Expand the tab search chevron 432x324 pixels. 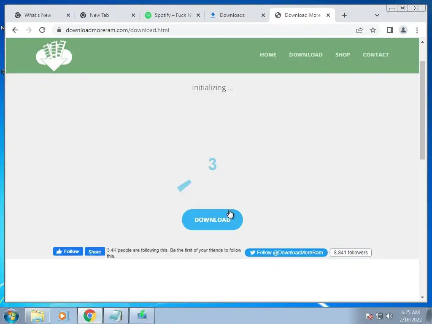pos(377,15)
